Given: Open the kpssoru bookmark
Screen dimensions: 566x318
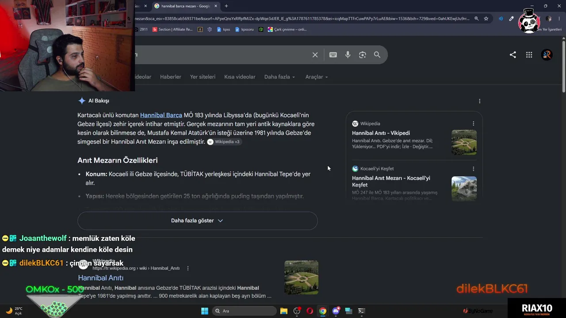Looking at the screenshot, I should [245, 30].
